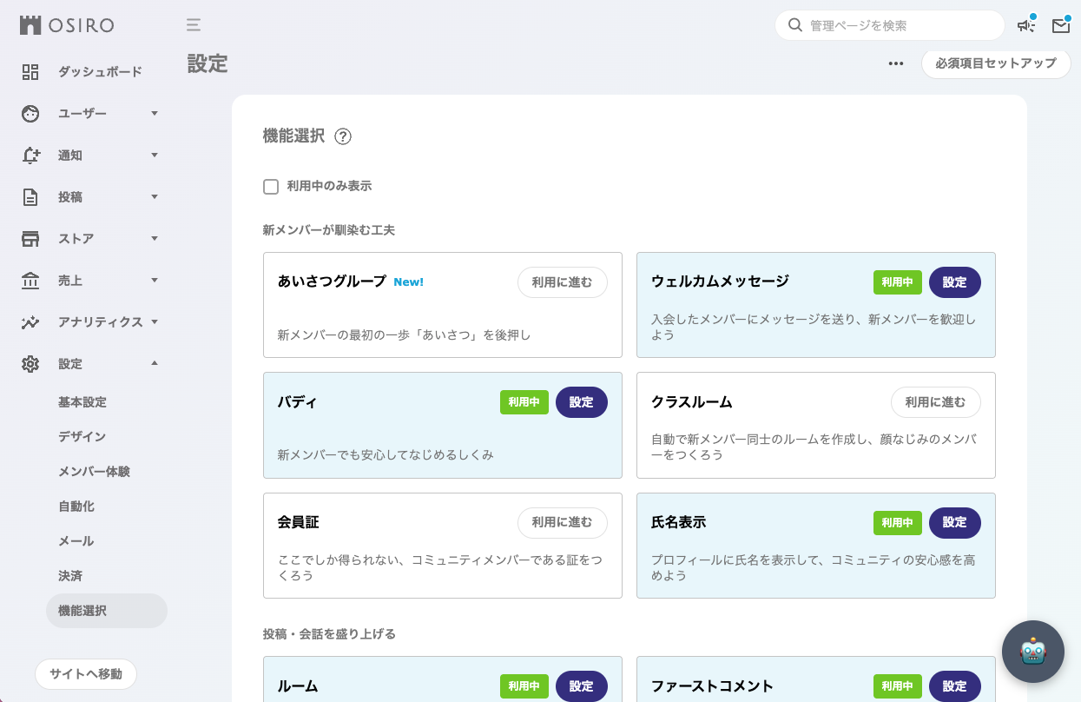Click the クラスルーム card title
Image resolution: width=1081 pixels, height=702 pixels.
(692, 402)
